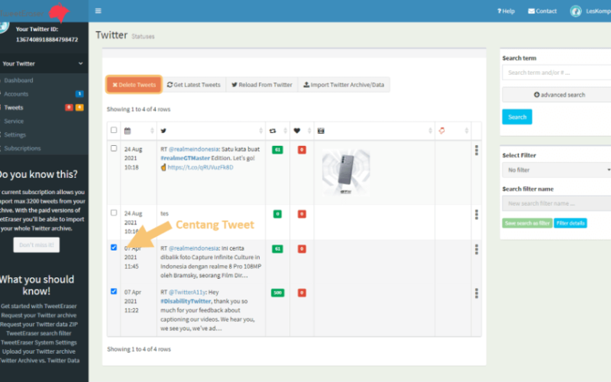Open 'Upload your Twitter archive' link
Image resolution: width=611 pixels, height=382 pixels.
39,351
